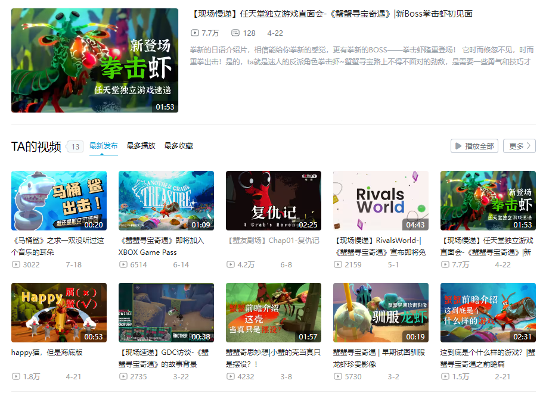Click the upload date 3-8

pos(286,377)
